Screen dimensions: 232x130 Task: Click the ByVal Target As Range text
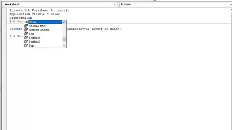100,29
